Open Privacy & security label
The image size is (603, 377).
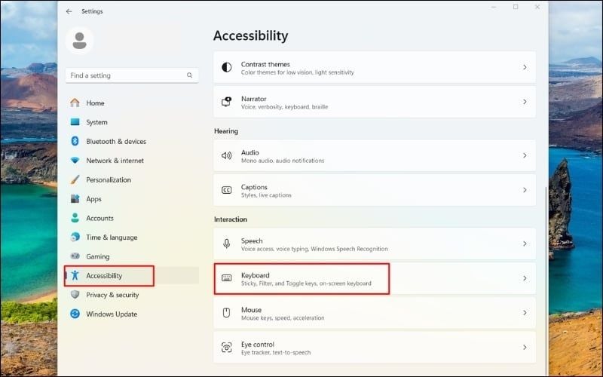[x=112, y=295]
